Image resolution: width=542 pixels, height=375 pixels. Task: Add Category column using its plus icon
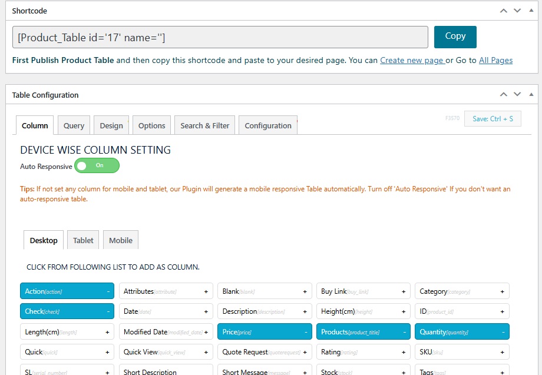(x=502, y=291)
